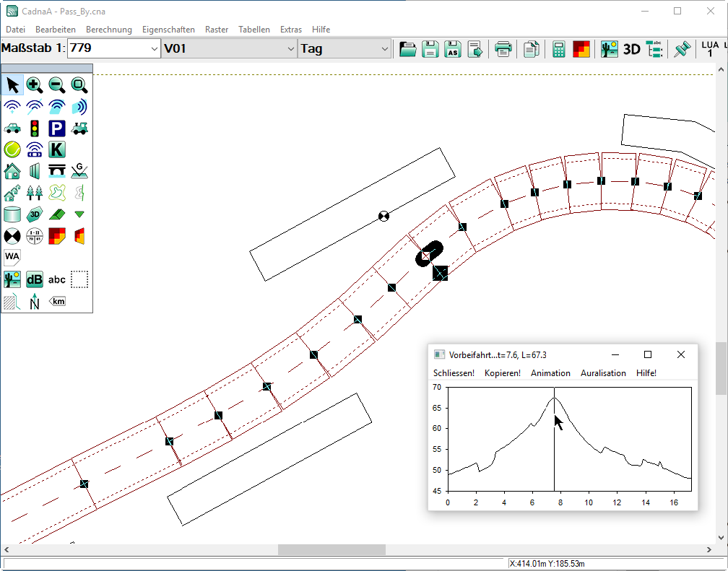Click the print icon in toolbar

point(503,49)
